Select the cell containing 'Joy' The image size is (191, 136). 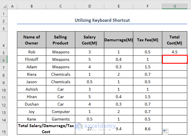pos(32,112)
